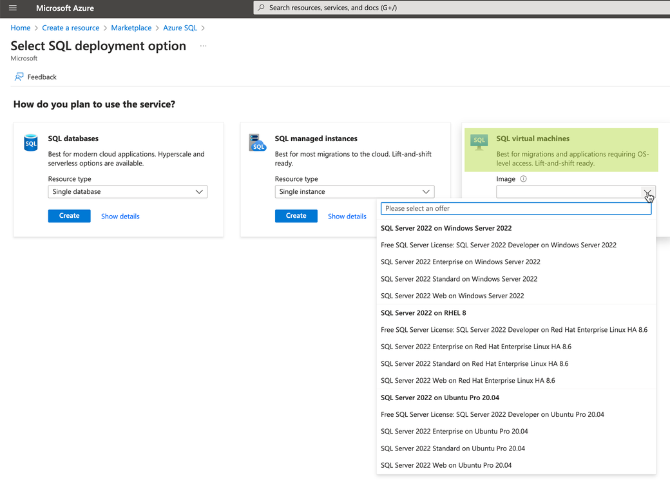The height and width of the screenshot is (480, 670).
Task: Open Azure SQL breadcrumb link
Action: 180,28
